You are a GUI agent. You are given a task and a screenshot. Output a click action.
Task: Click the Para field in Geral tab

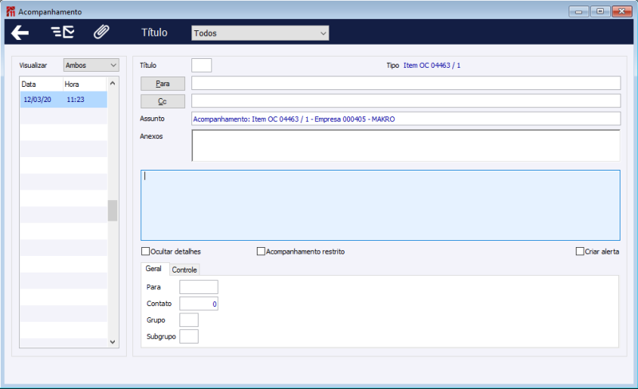(x=199, y=287)
